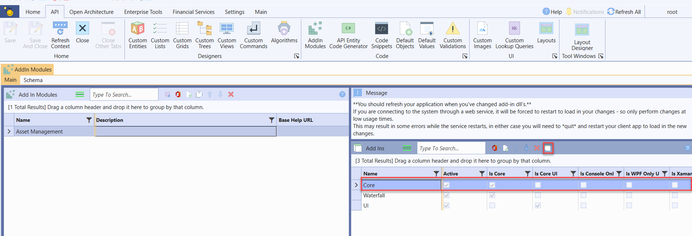
Task: Open Code Snippets tool
Action: click(x=381, y=35)
